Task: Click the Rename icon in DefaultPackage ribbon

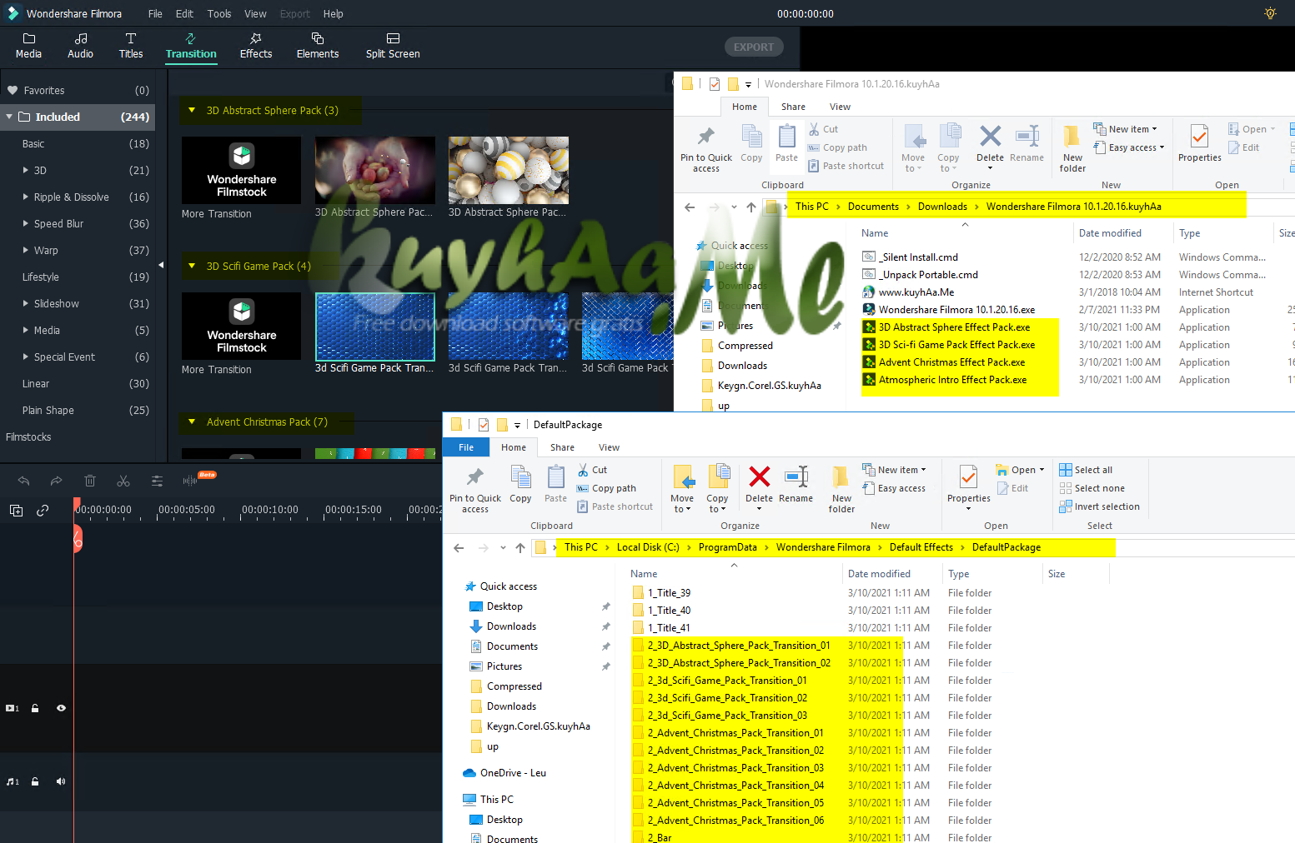Action: coord(796,484)
